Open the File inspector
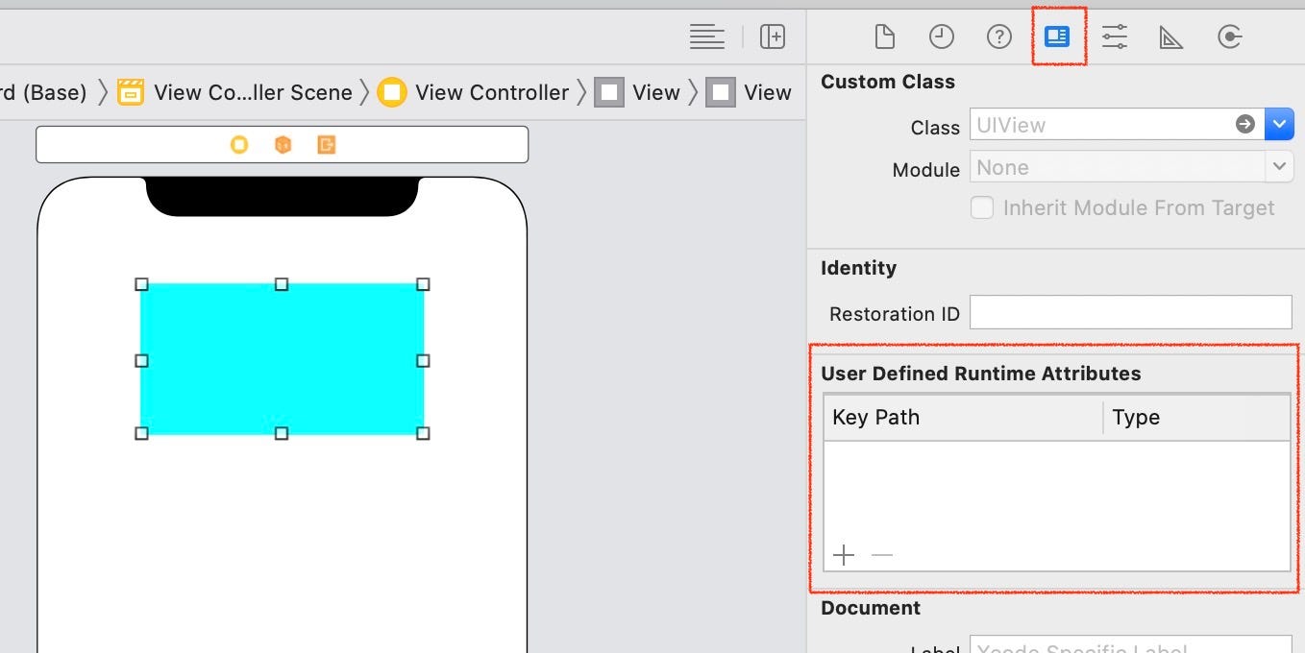Image resolution: width=1305 pixels, height=653 pixels. pos(884,36)
